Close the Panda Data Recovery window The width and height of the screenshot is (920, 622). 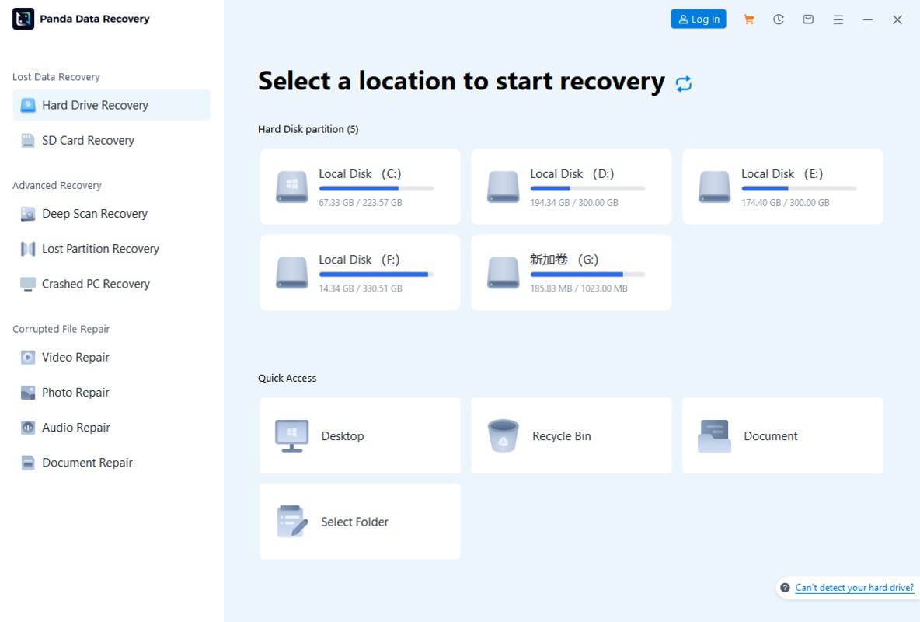tap(897, 19)
